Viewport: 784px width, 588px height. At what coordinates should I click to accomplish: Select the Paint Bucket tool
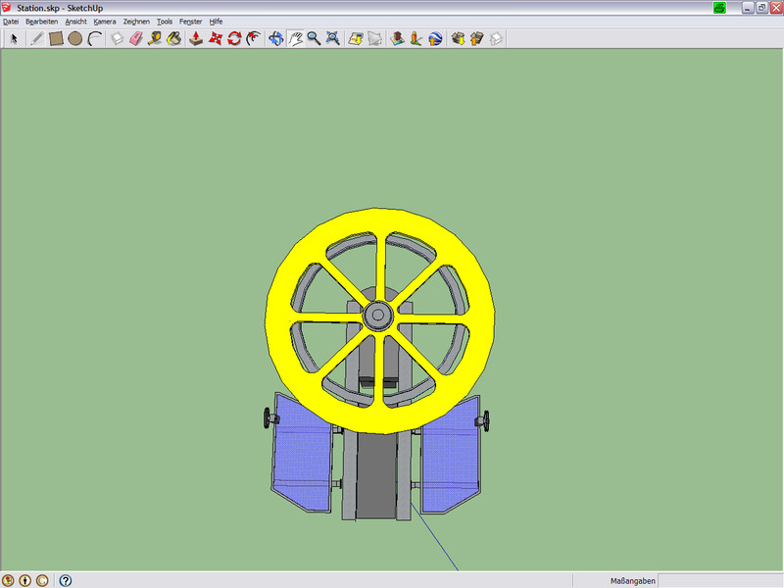(x=174, y=38)
